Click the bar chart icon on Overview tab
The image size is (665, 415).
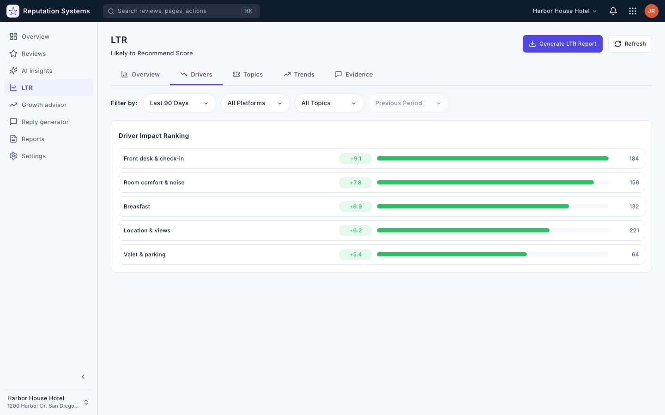(x=125, y=74)
